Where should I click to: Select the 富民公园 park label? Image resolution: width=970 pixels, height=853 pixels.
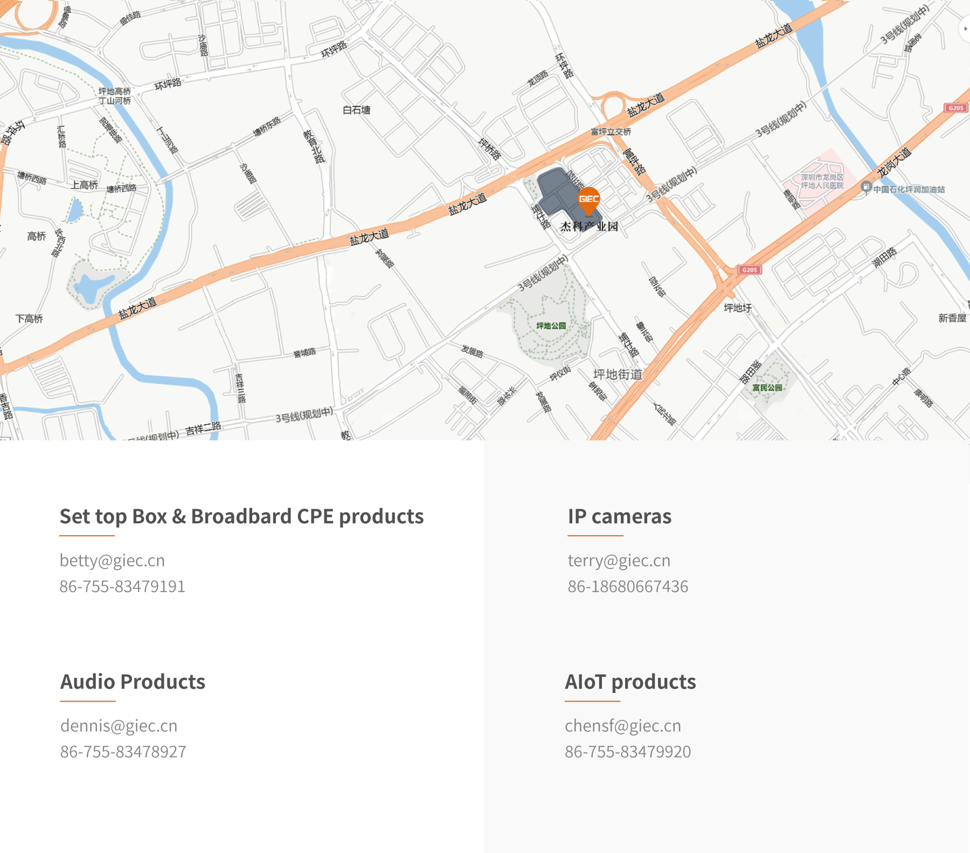[767, 388]
